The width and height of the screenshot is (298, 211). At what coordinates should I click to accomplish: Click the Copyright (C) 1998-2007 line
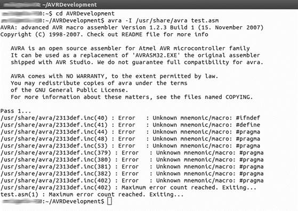[104, 35]
